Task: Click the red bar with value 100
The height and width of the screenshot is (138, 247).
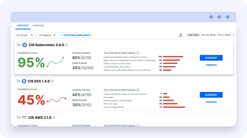Action: 173,57
